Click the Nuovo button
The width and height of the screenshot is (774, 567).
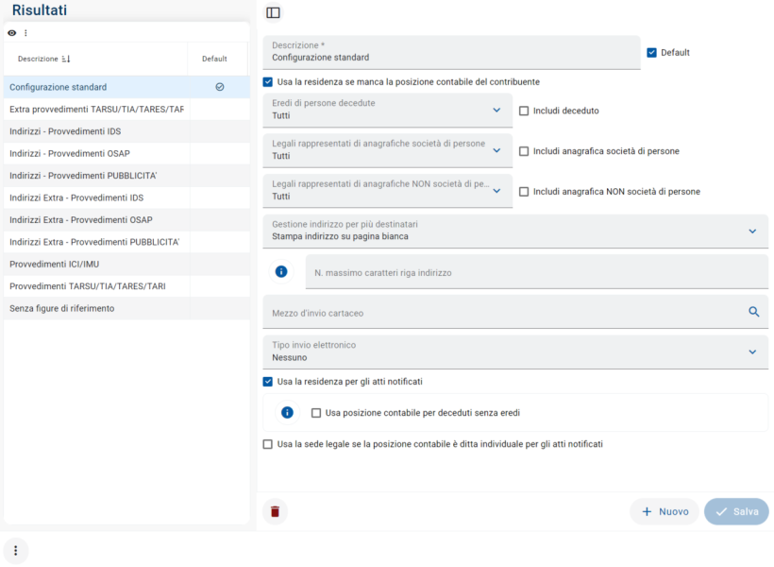665,511
